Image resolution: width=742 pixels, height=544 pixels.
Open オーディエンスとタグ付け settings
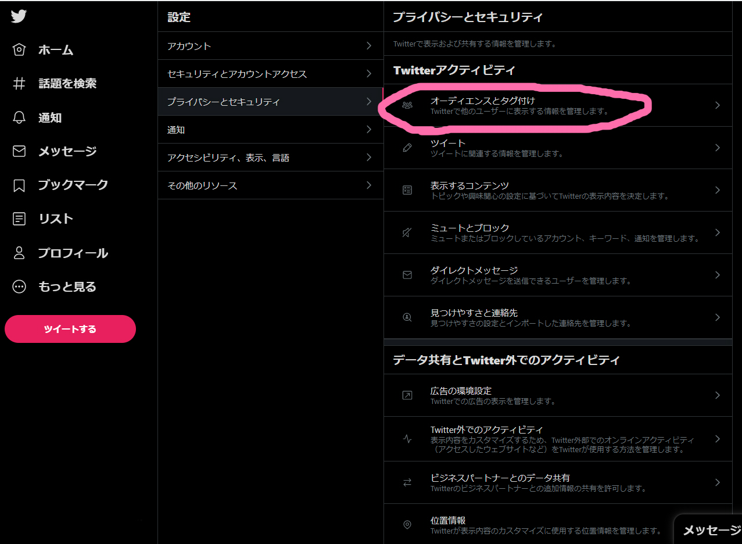tap(558, 105)
